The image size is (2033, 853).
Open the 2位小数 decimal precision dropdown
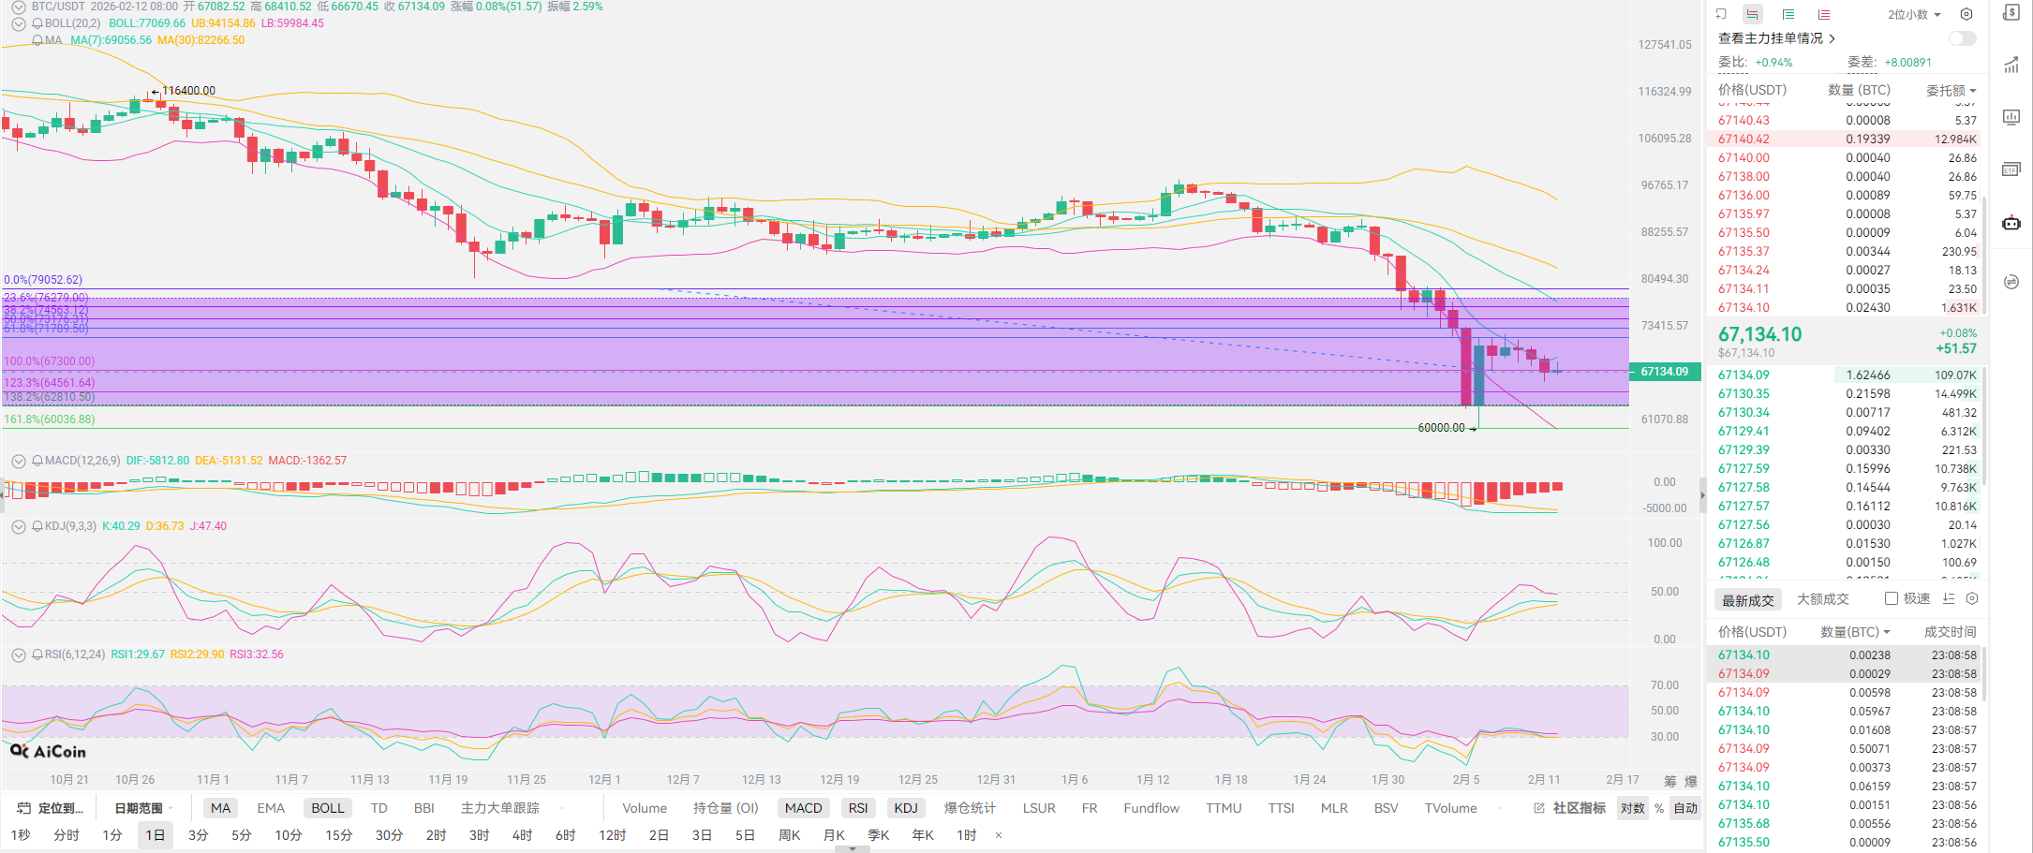(1914, 14)
